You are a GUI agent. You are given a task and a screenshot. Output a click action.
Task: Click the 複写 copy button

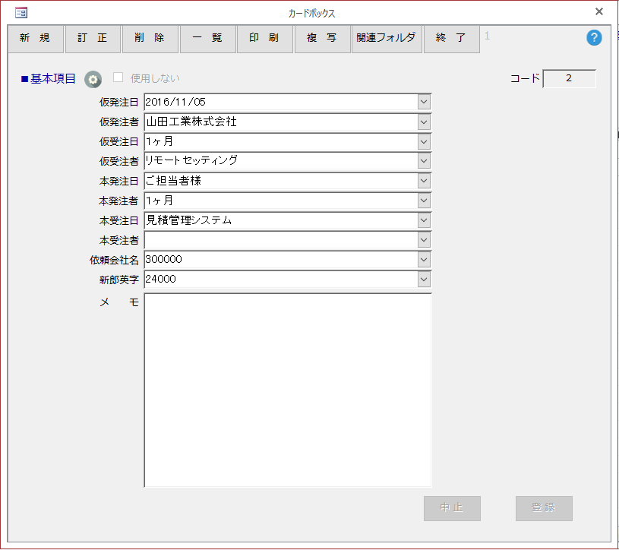[323, 38]
